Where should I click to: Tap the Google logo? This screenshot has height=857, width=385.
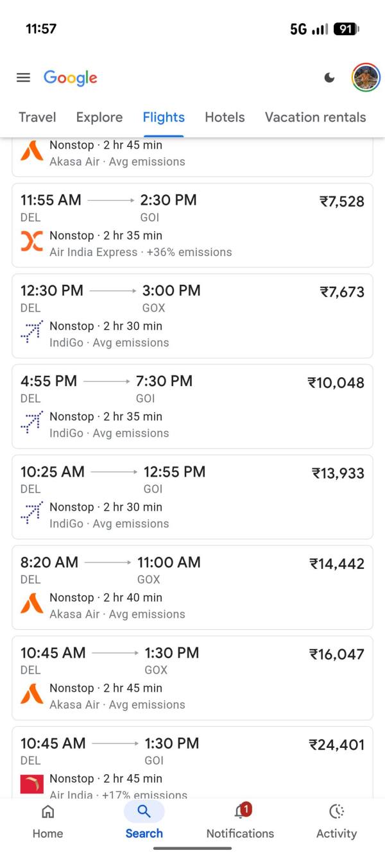coord(71,78)
